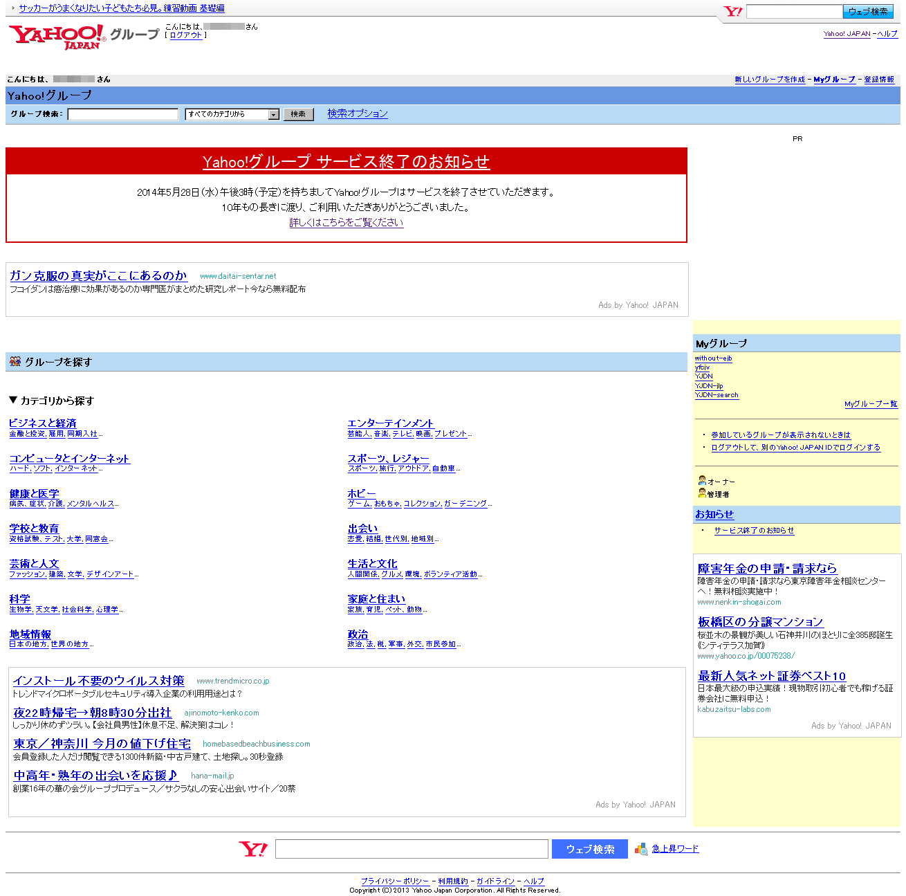Open the ガイドライン footer link
Screen dimensions: 906x896
click(495, 881)
